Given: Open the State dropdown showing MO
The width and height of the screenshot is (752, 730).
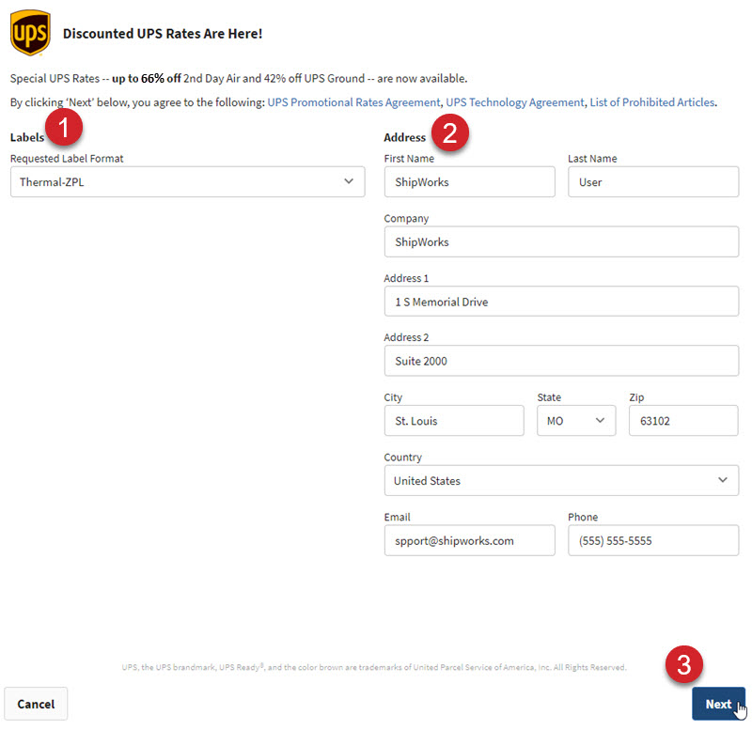Looking at the screenshot, I should tap(576, 420).
